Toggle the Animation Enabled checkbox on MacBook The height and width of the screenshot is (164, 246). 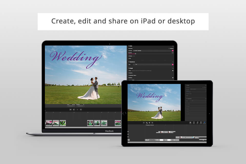click(169, 48)
